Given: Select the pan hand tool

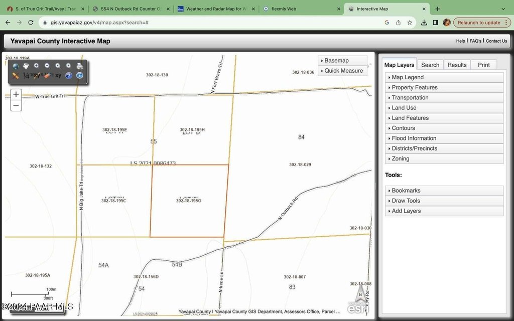Looking at the screenshot, I should pyautogui.click(x=26, y=66).
